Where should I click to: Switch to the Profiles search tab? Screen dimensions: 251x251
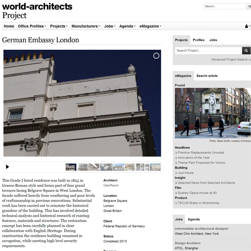198,40
